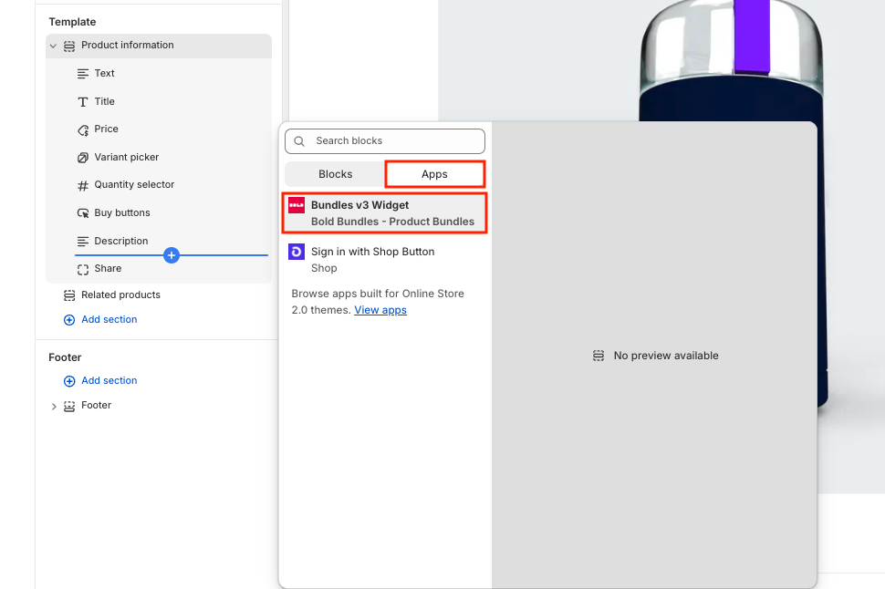Open the View apps link

pyautogui.click(x=380, y=310)
